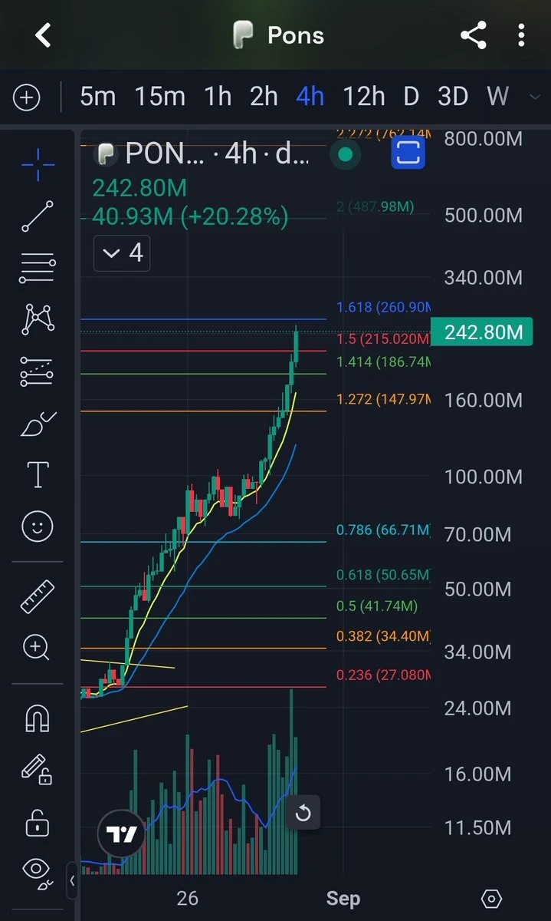Toggle lock all drawings
The width and height of the screenshot is (551, 921).
point(38,822)
